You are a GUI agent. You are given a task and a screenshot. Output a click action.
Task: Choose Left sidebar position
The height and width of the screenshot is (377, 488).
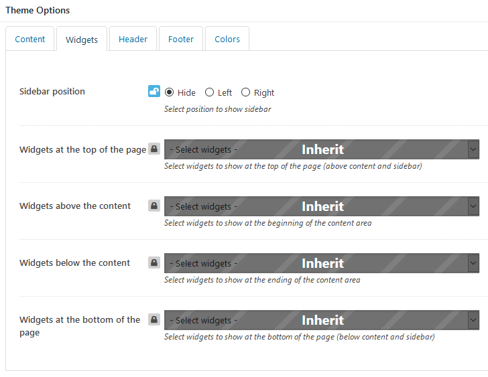(x=209, y=92)
